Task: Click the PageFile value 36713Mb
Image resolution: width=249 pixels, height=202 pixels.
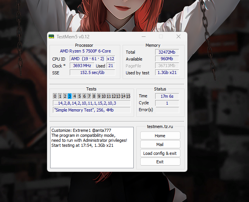Action: pos(167,66)
